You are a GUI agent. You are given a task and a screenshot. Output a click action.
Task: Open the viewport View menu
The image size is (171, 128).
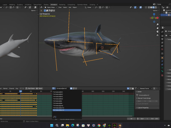click(x=60, y=7)
